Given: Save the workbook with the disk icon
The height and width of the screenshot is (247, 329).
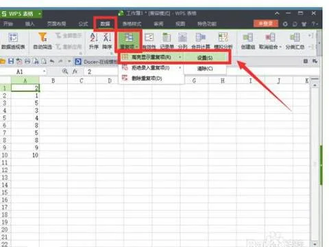Looking at the screenshot, I should pos(11,61).
